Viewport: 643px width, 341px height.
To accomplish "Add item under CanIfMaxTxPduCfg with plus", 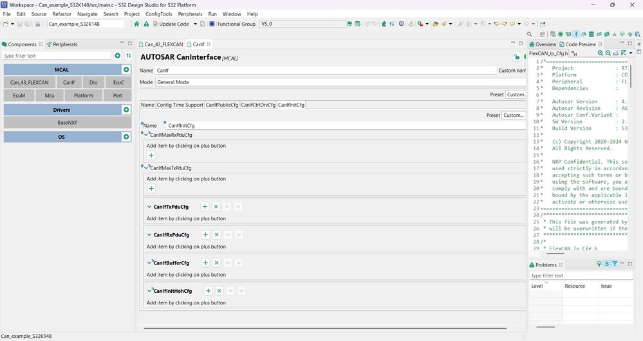I will 151,189.
